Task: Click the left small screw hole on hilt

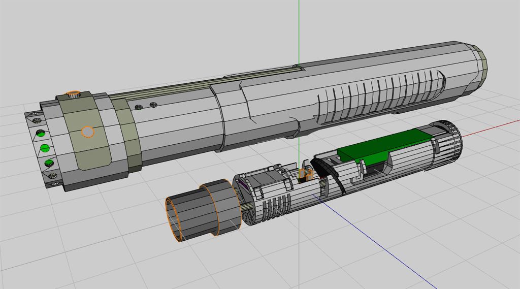Action: [x=139, y=107]
